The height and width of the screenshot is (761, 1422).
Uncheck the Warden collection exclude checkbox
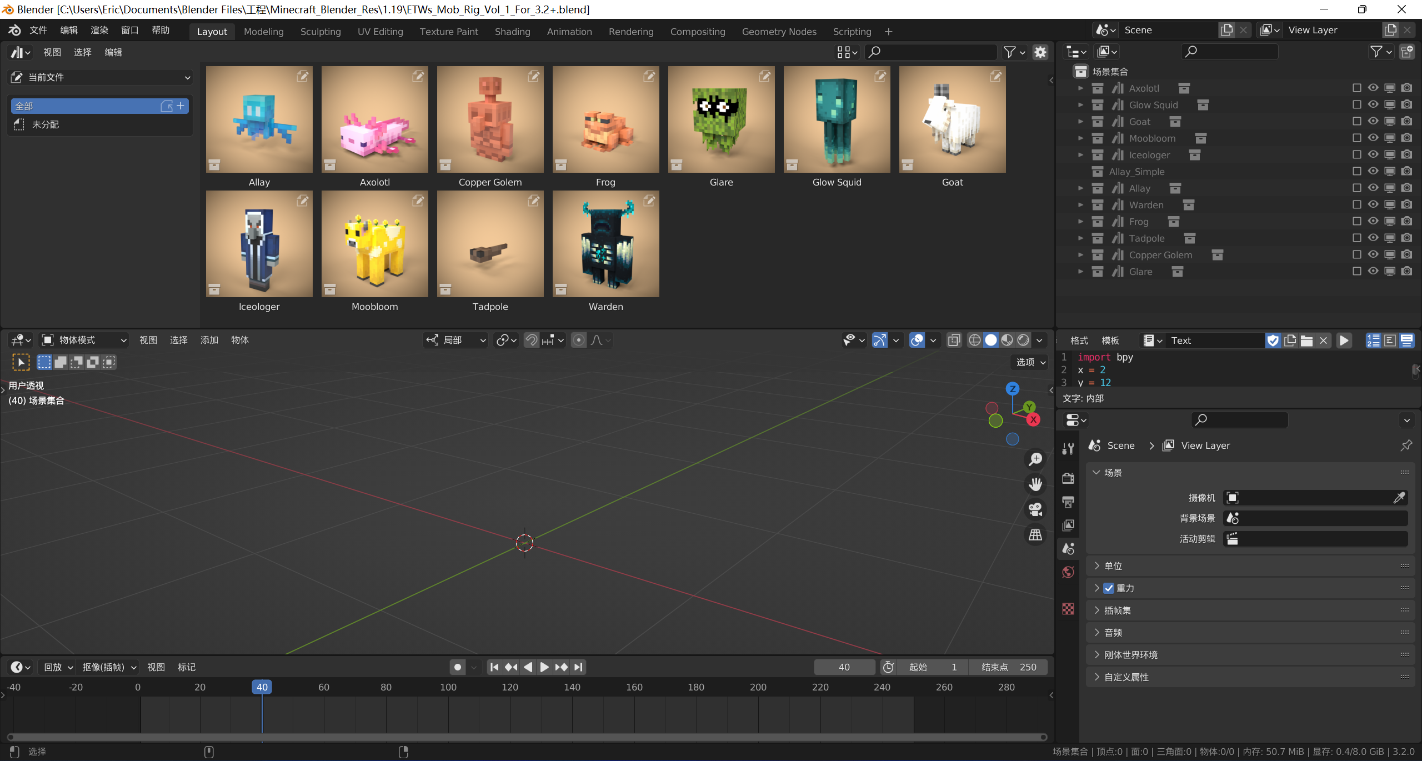[x=1356, y=205]
